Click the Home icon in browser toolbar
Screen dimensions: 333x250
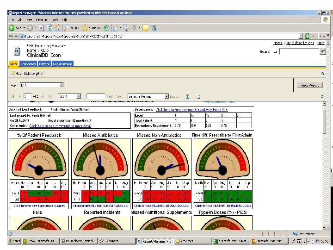pos(58,28)
